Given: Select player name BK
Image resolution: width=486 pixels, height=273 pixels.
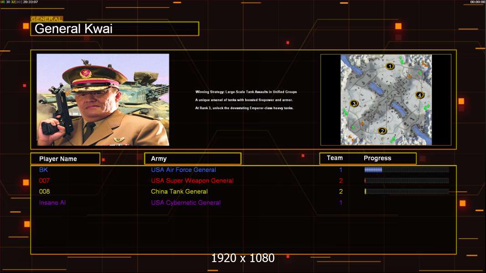Looking at the screenshot, I should point(43,170).
